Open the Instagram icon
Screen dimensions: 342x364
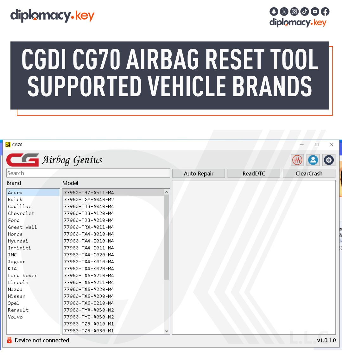pos(294,11)
